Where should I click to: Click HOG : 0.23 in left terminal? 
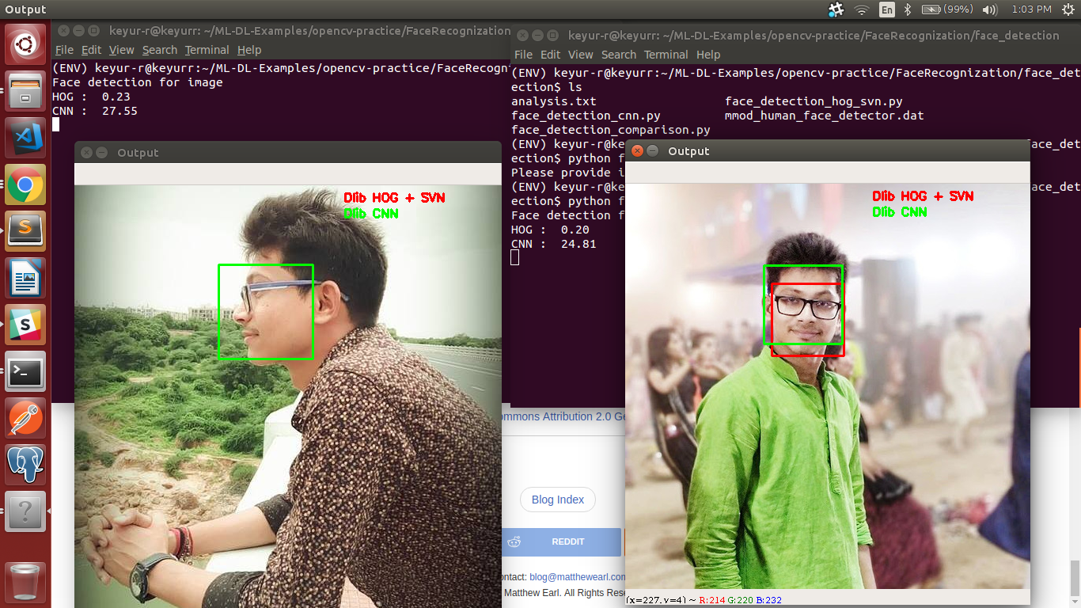91,97
